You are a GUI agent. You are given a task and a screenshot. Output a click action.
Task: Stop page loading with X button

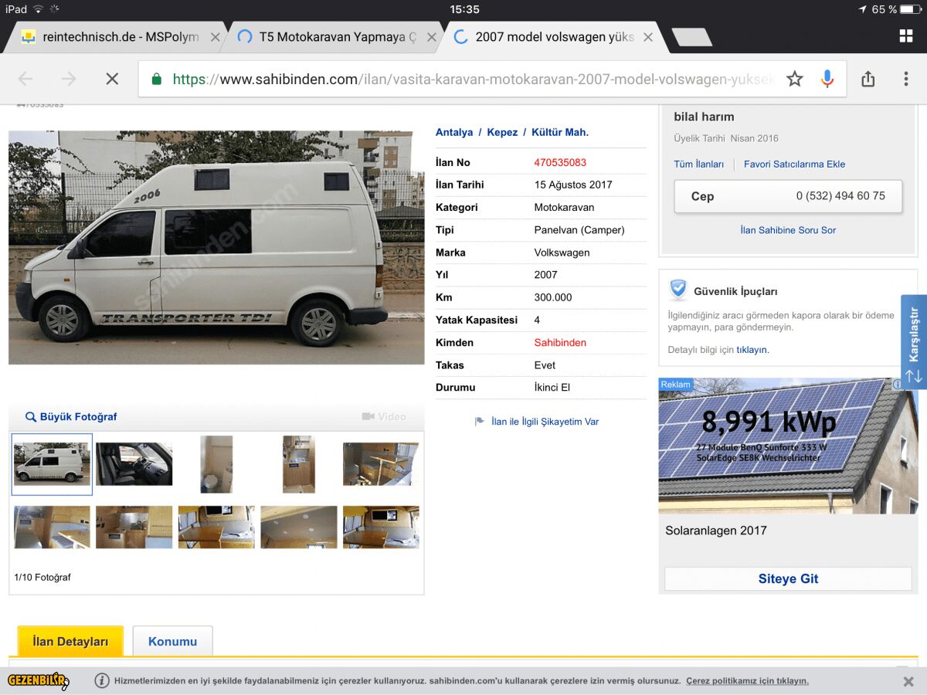(112, 79)
